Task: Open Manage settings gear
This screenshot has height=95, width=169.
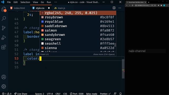Action: [x=4, y=86]
